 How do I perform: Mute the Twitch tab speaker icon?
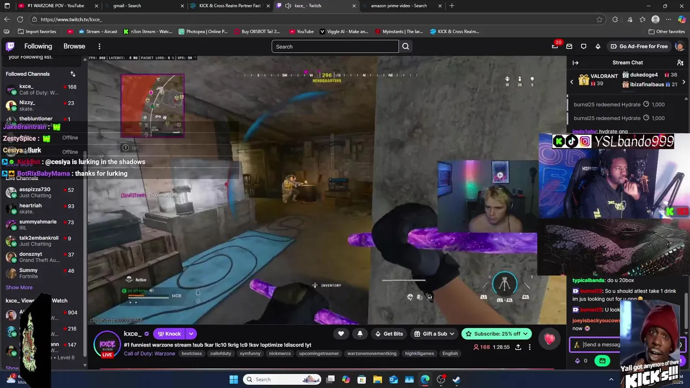[x=288, y=6]
